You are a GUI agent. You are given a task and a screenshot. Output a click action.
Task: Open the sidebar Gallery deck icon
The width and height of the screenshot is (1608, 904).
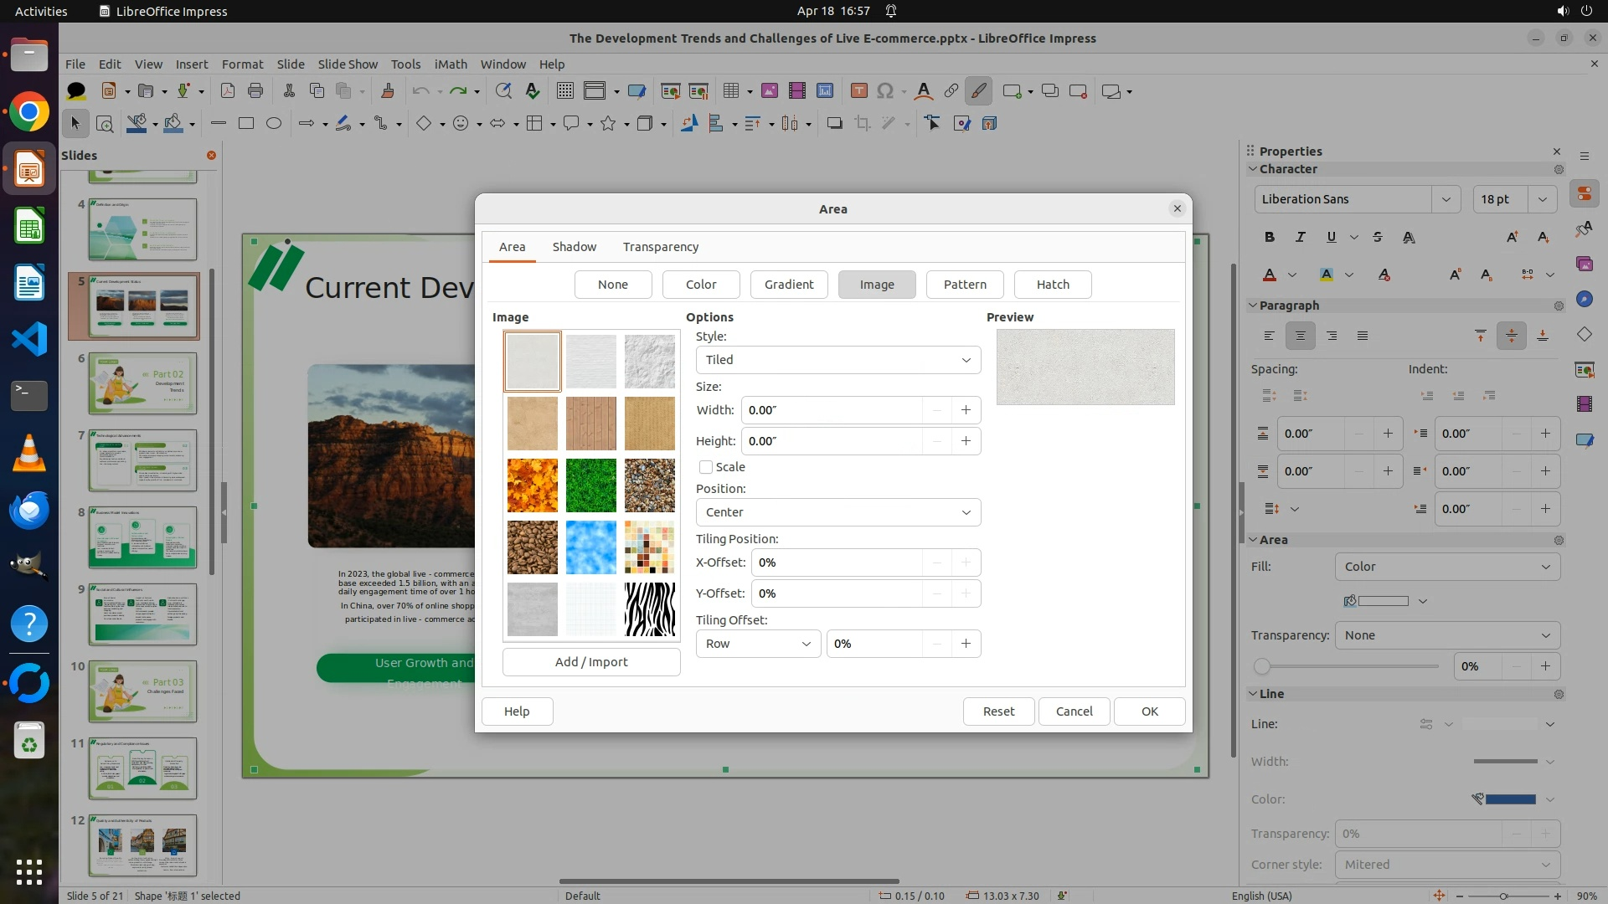pyautogui.click(x=1584, y=264)
